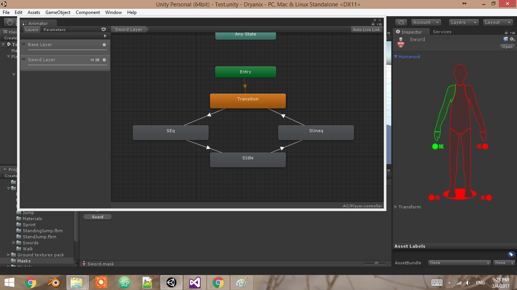
Task: Toggle the ground root circle in mask
Action: click(460, 194)
